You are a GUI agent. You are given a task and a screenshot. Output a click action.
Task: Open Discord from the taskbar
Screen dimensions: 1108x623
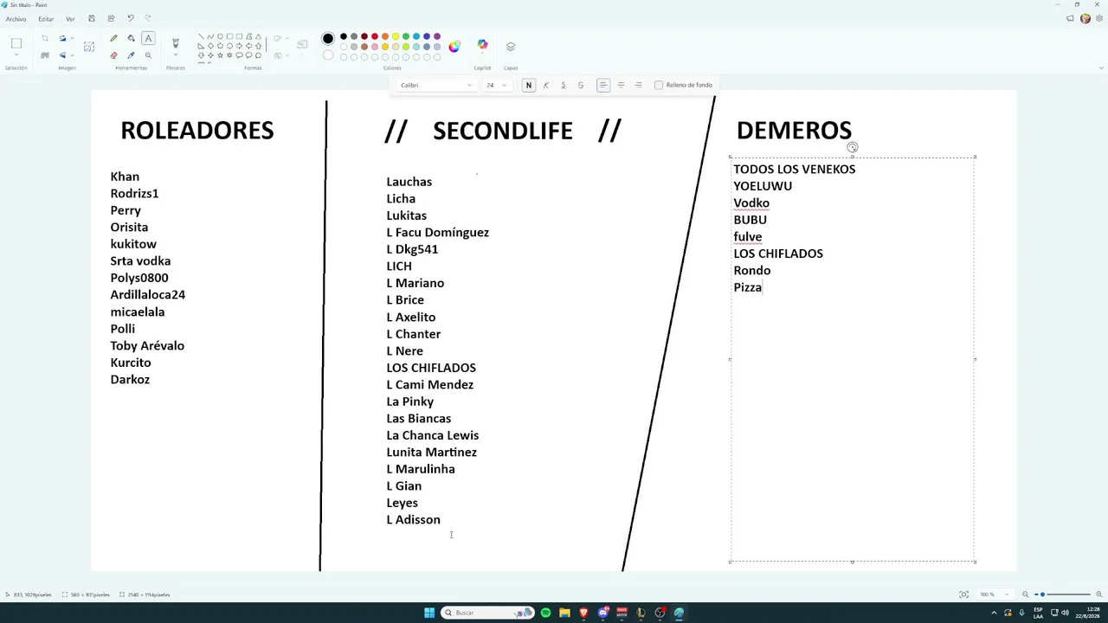(x=603, y=613)
